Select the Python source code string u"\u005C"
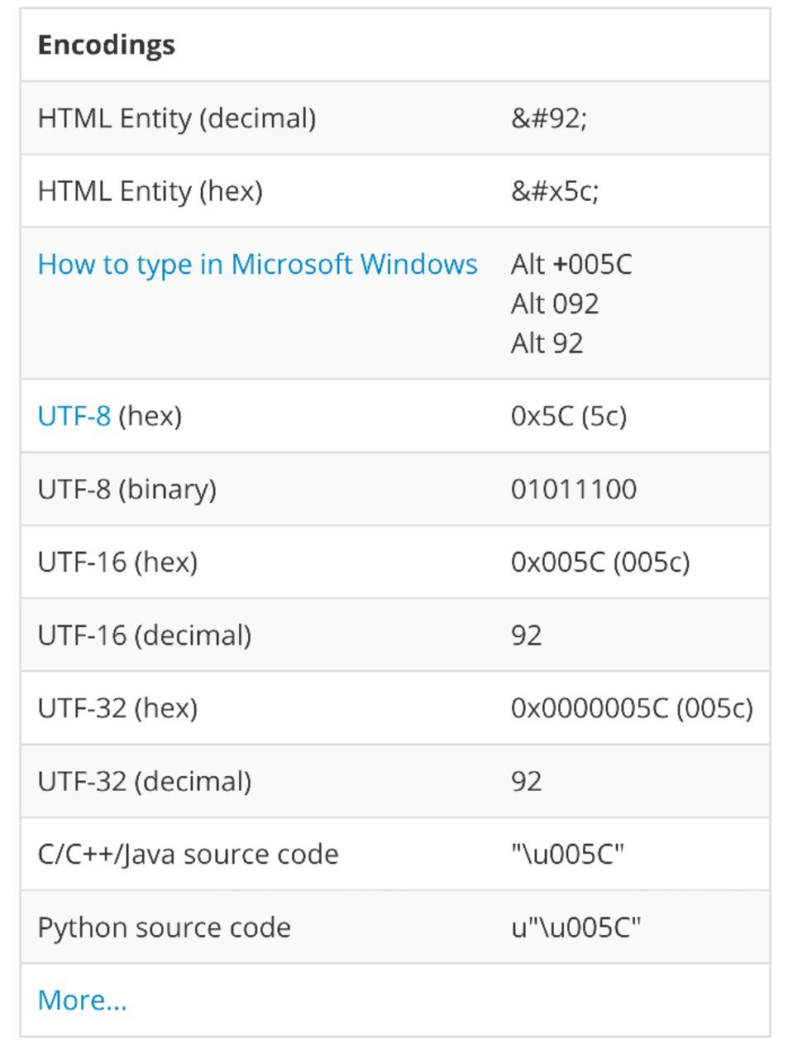812x1059 pixels. [x=576, y=927]
